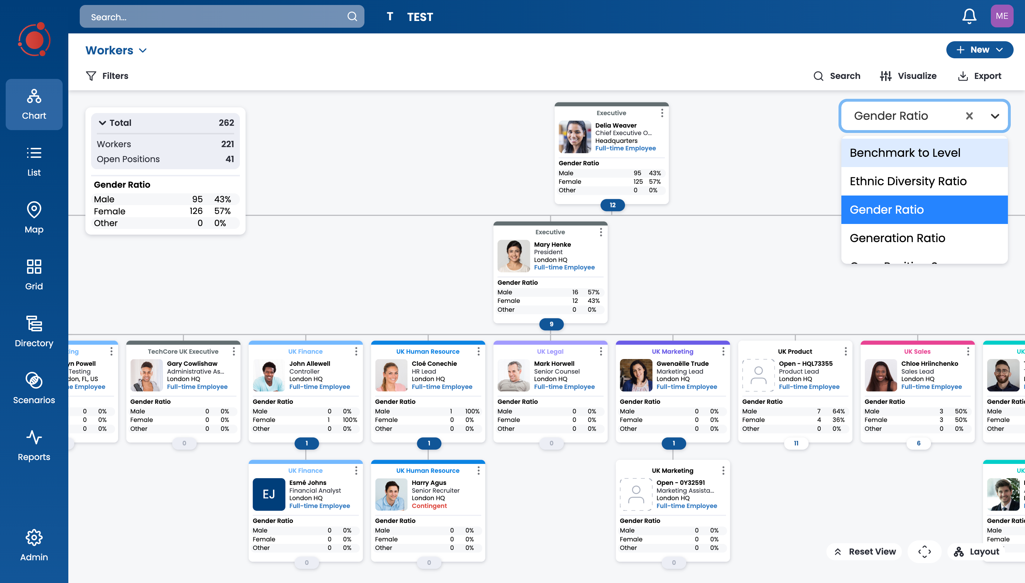
Task: Open the kebab menu on Open - 0Y32591 card
Action: [x=723, y=470]
